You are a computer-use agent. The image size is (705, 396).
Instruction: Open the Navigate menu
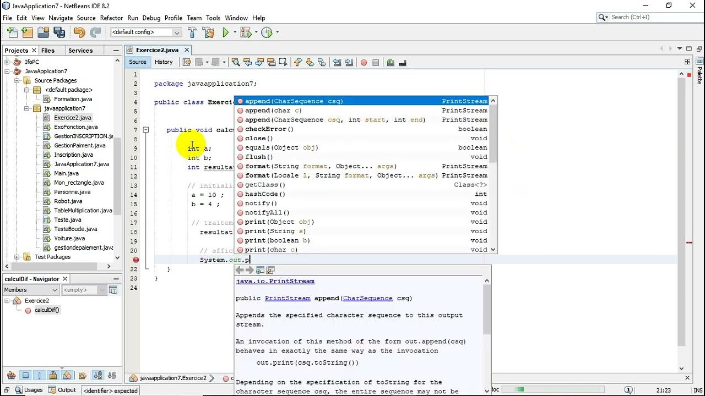61,18
